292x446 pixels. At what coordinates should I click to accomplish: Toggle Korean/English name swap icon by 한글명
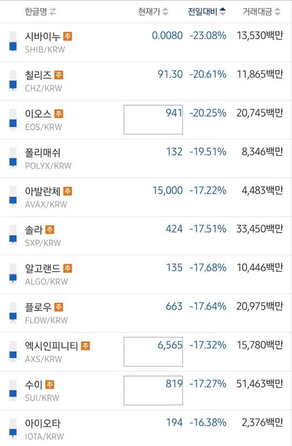point(53,12)
